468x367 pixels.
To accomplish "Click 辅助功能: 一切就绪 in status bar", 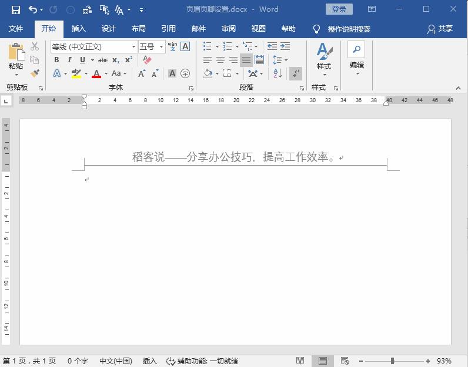I will 202,361.
